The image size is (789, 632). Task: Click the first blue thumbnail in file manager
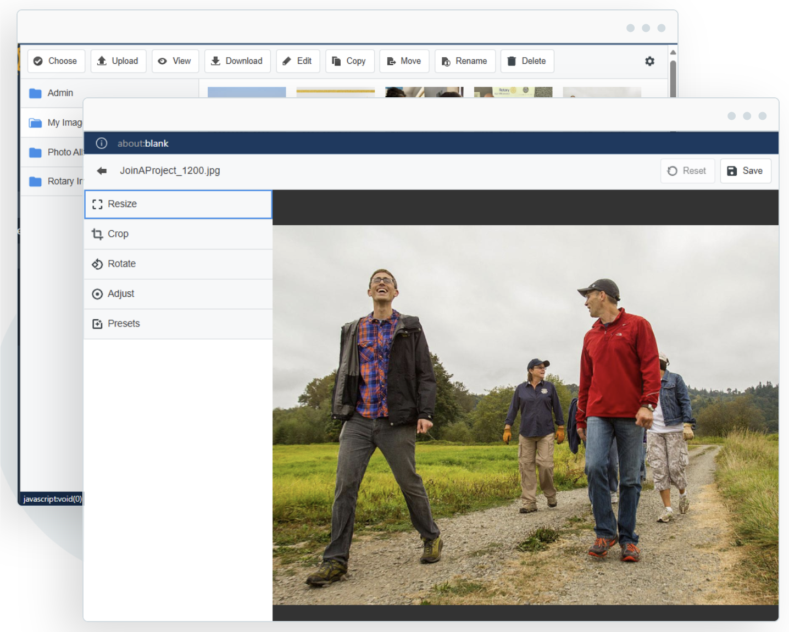click(247, 92)
